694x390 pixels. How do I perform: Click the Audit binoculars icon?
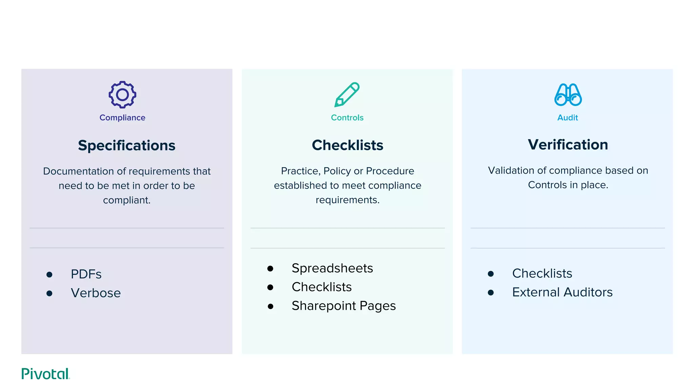coord(568,95)
